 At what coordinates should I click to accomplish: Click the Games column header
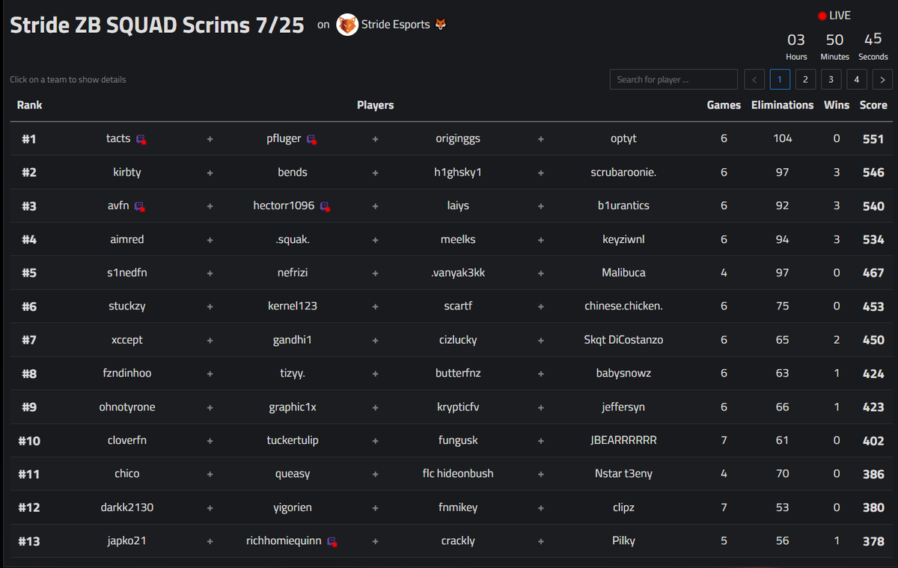pyautogui.click(x=724, y=105)
